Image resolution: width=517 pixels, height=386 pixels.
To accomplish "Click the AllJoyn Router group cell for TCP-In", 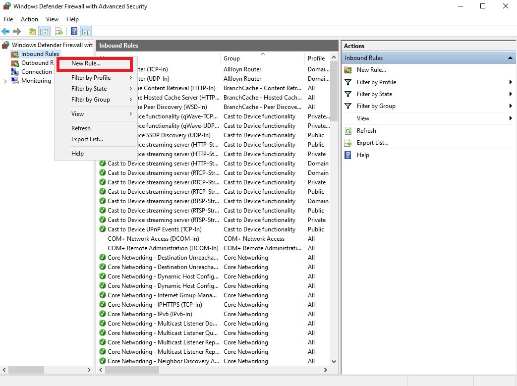I will tap(242, 69).
